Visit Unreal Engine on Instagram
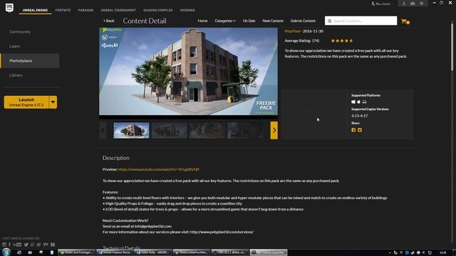The width and height of the screenshot is (456, 256). pyautogui.click(x=4, y=245)
